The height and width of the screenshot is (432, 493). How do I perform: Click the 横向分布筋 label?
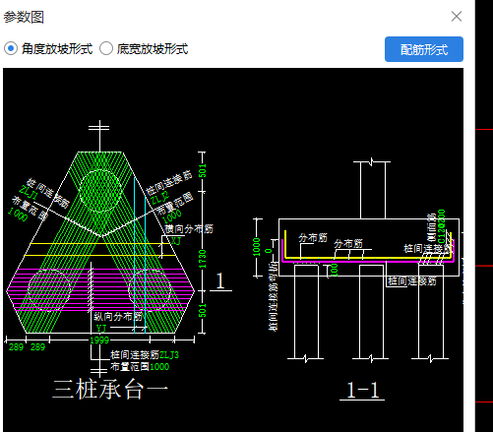(189, 229)
